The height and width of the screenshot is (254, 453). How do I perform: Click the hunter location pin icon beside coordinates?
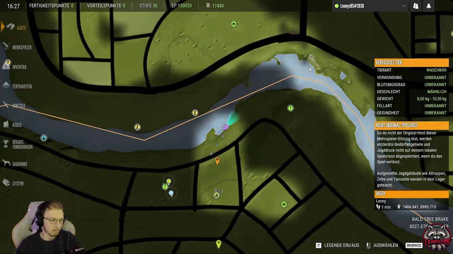[399, 207]
